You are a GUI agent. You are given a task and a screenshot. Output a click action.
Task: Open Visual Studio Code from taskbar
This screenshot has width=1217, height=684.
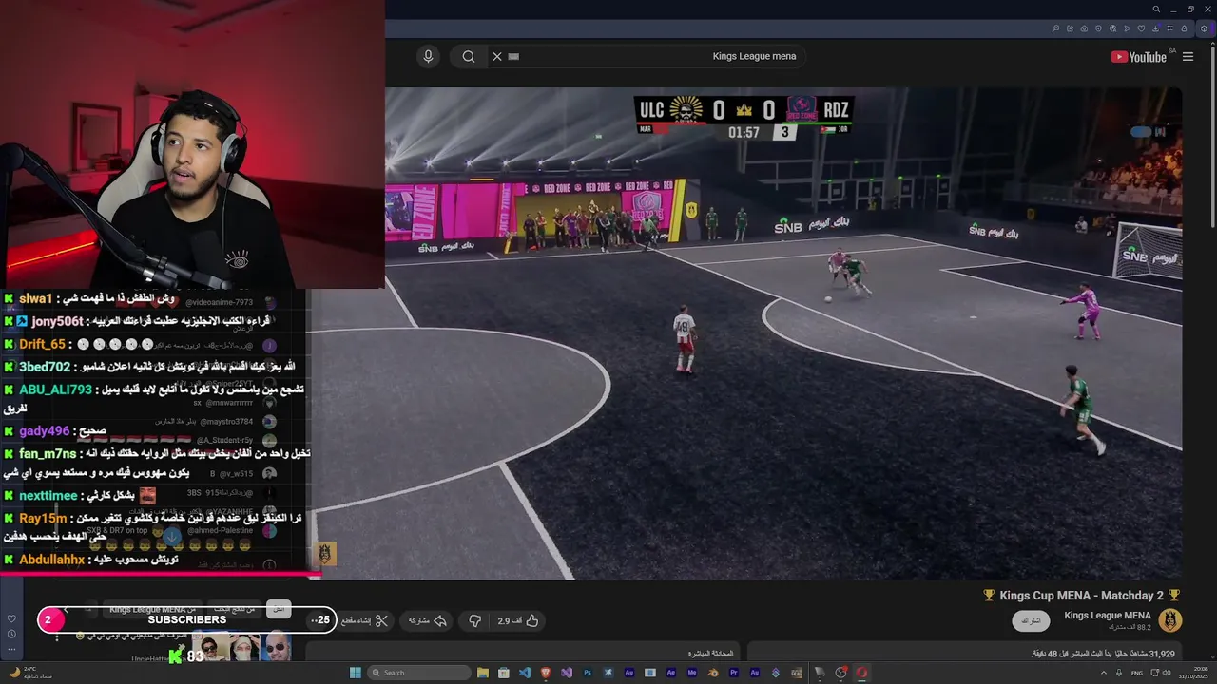tap(524, 673)
